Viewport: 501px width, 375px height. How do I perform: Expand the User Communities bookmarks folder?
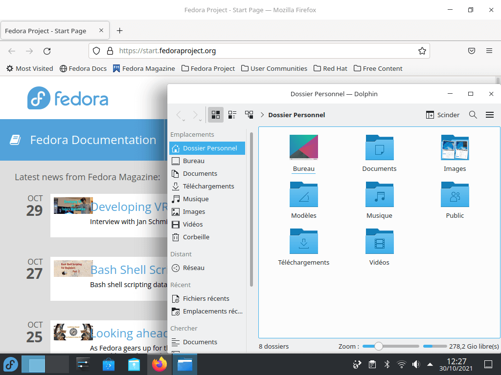point(274,68)
